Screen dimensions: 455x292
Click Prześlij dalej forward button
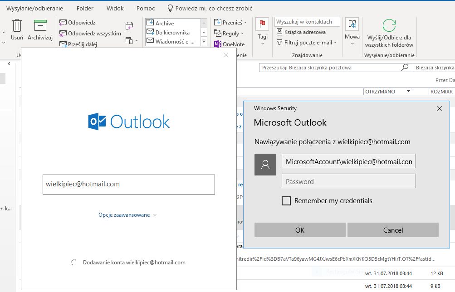click(x=78, y=44)
